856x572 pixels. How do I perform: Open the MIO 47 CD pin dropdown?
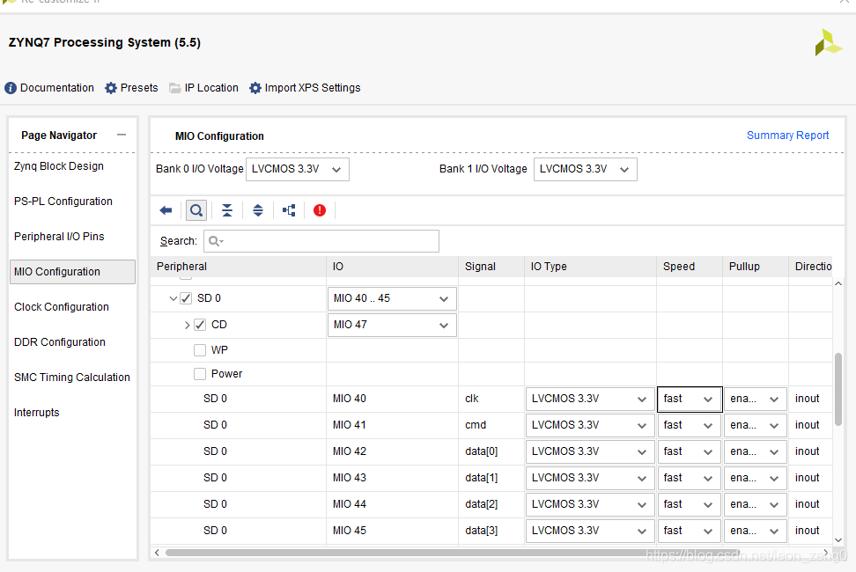pos(392,325)
